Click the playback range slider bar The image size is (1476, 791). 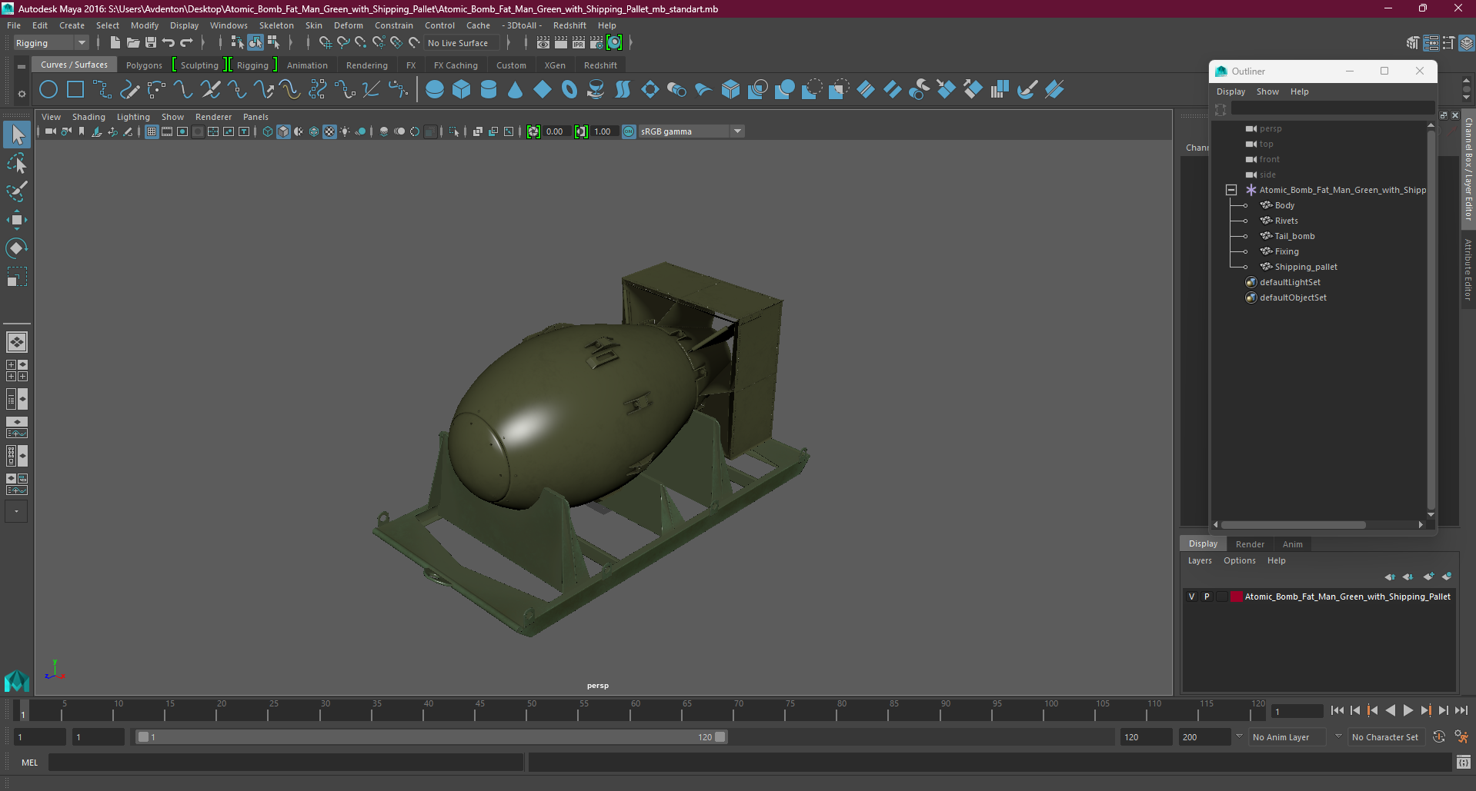(x=431, y=737)
